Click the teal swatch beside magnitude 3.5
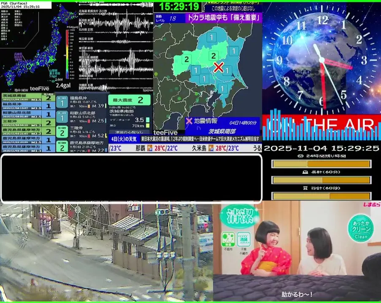 [x=148, y=120]
